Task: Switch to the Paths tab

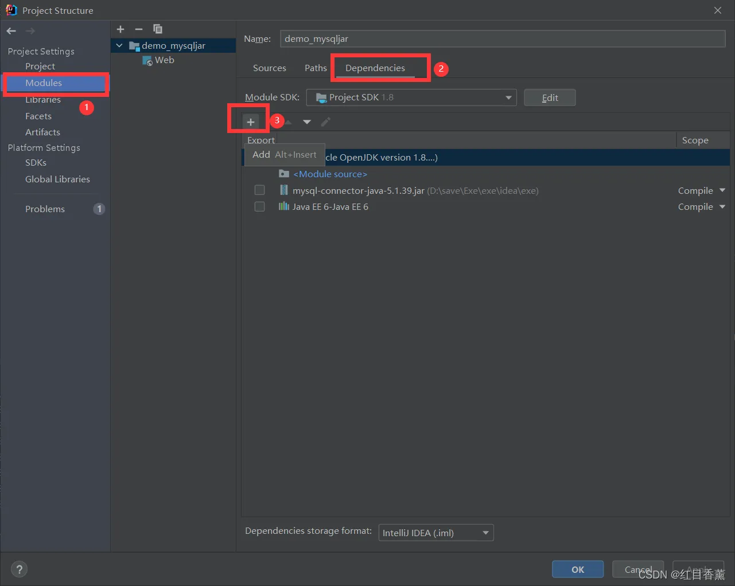Action: click(316, 68)
